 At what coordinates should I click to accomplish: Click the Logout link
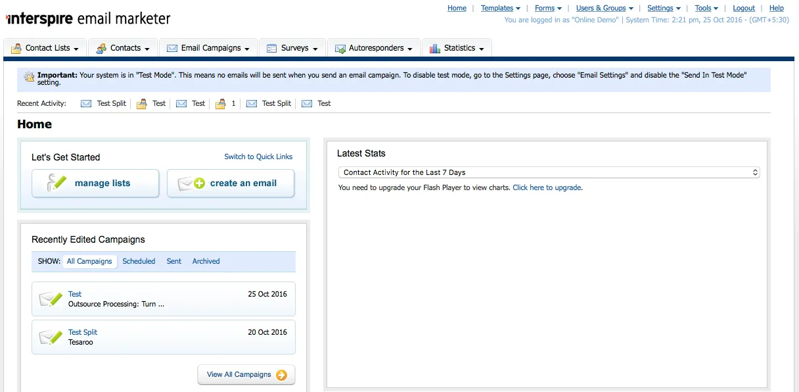pos(744,8)
